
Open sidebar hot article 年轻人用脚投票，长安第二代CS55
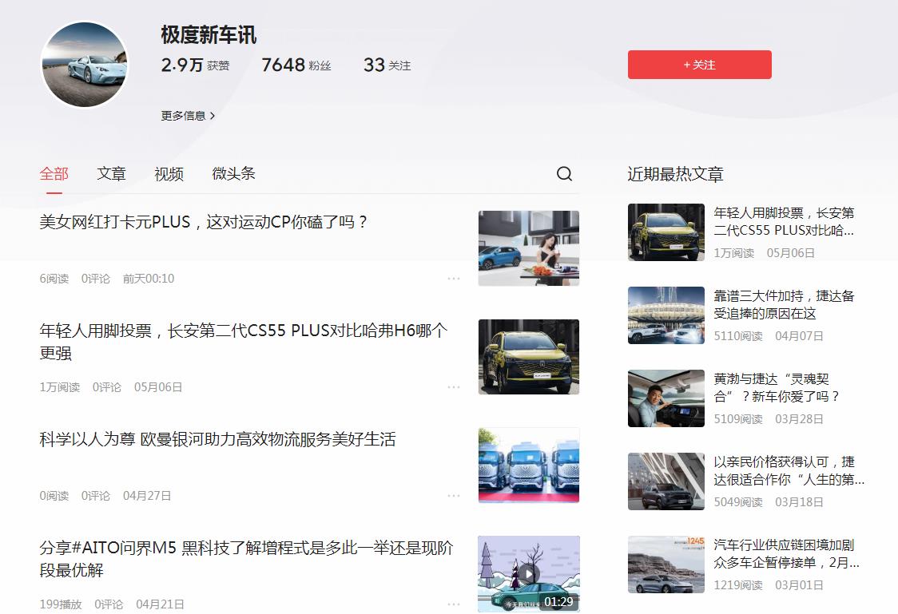[x=784, y=221]
